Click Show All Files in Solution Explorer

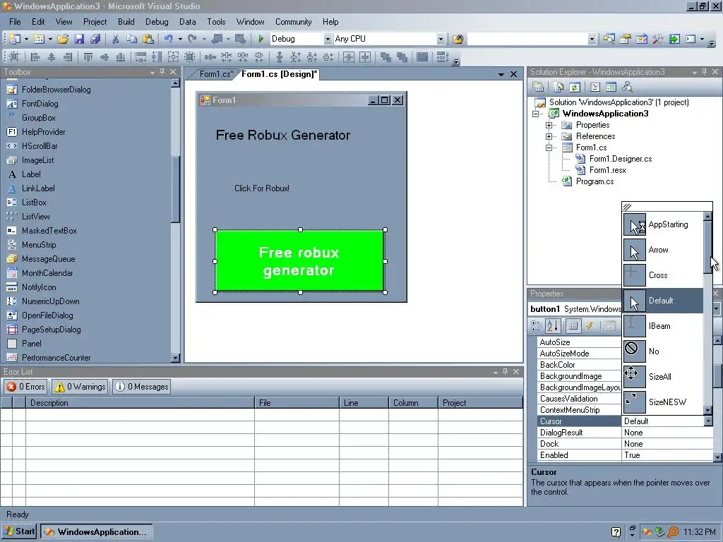(x=558, y=87)
